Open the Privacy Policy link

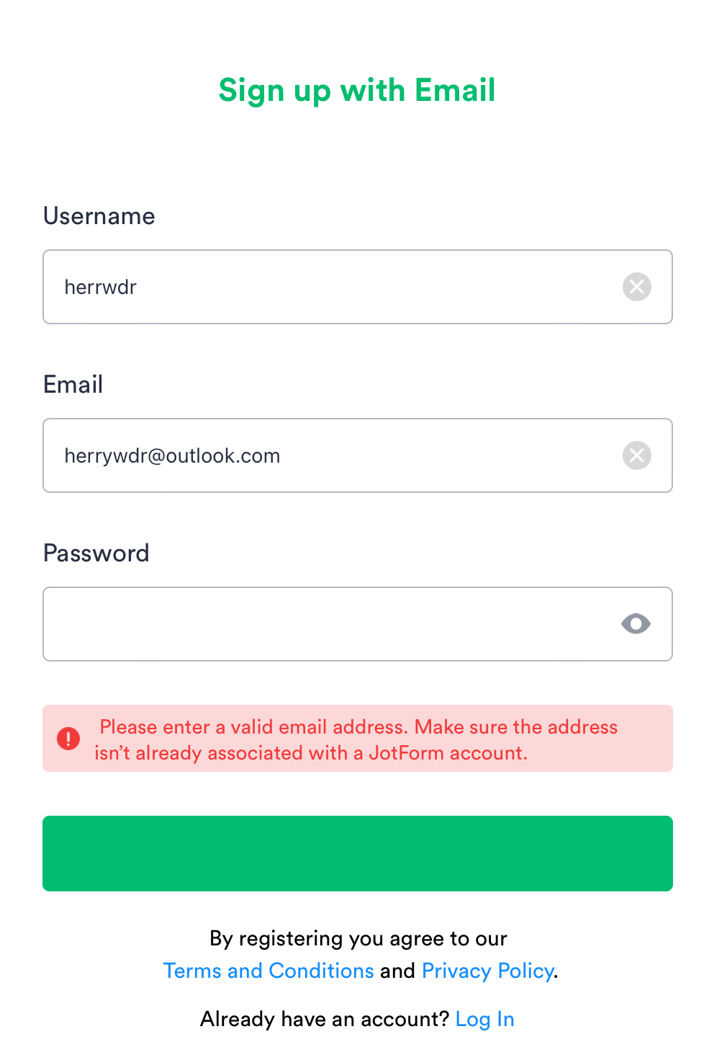[x=487, y=971]
